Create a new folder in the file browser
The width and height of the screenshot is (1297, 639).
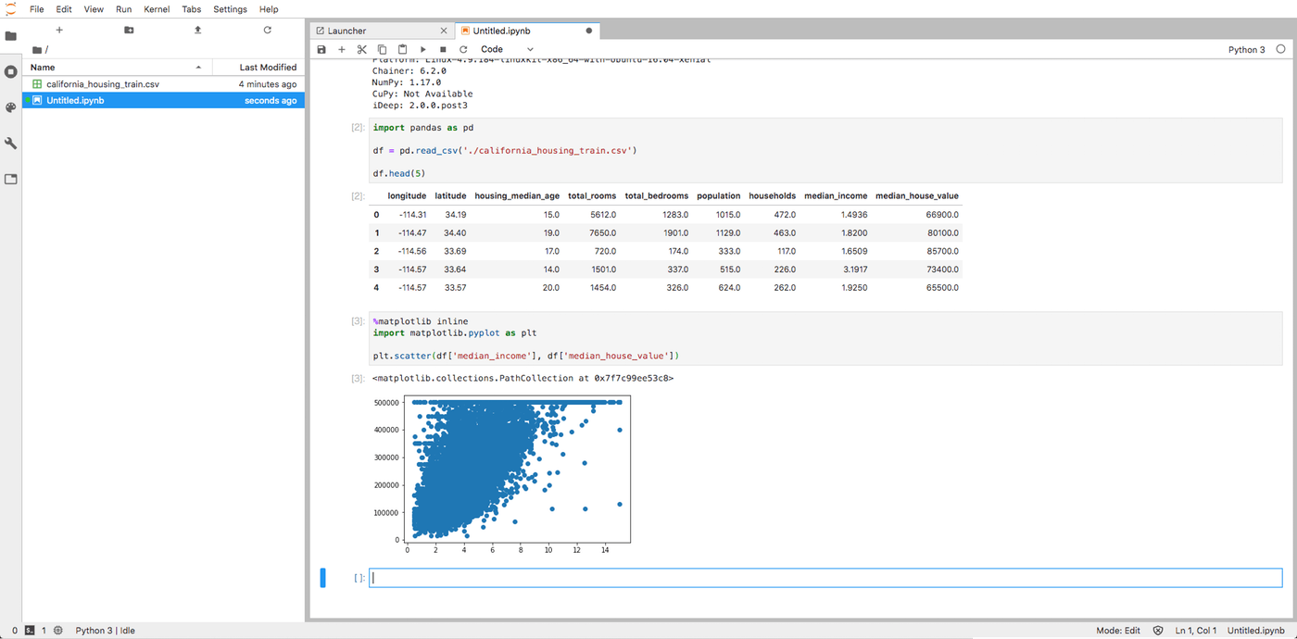click(x=129, y=30)
